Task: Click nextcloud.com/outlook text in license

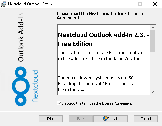Action: tap(119, 58)
